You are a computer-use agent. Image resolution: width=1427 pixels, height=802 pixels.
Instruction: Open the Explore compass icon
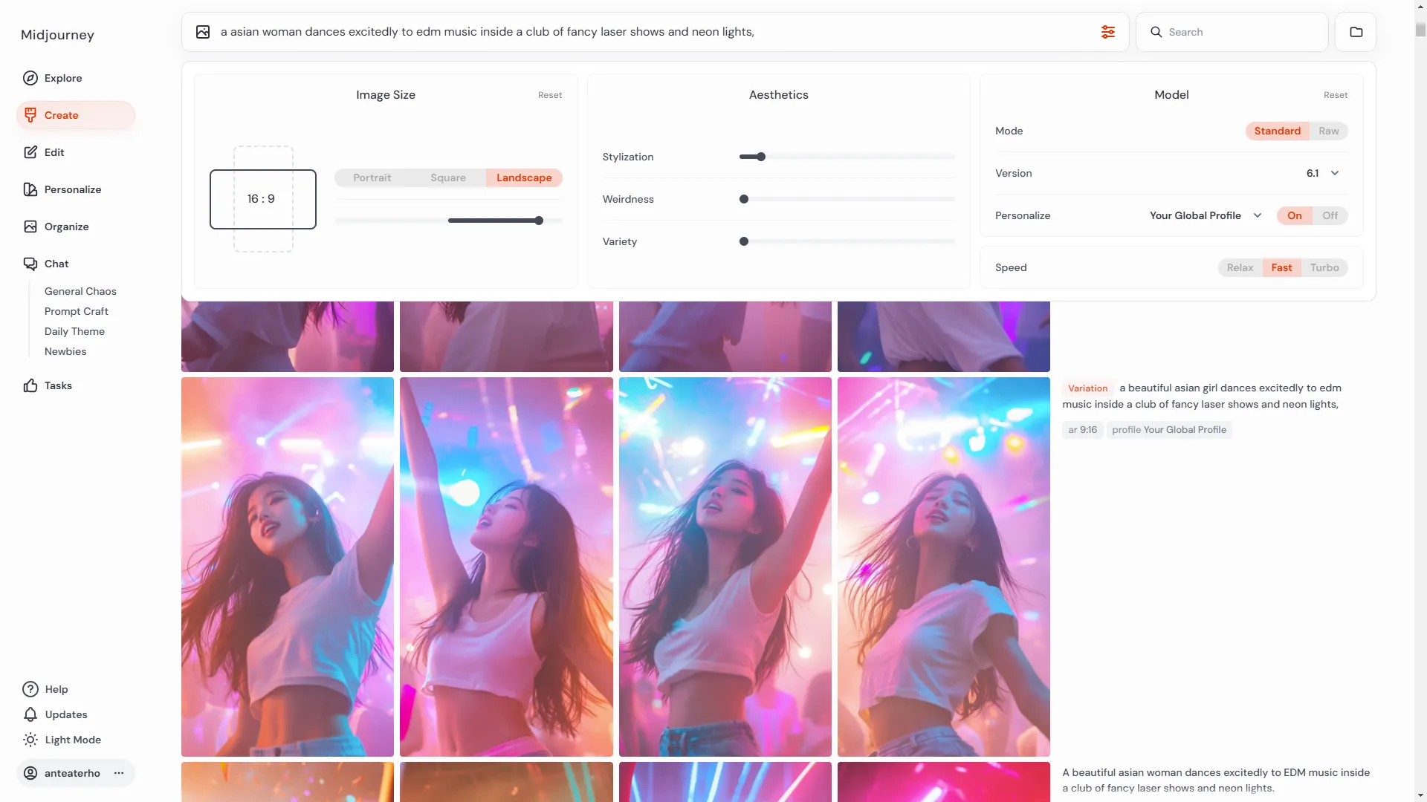(30, 78)
